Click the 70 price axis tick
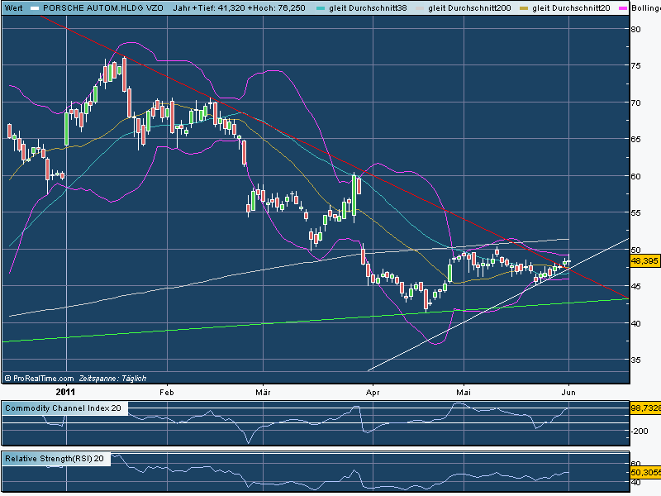This screenshot has height=496, width=661. pos(635,103)
